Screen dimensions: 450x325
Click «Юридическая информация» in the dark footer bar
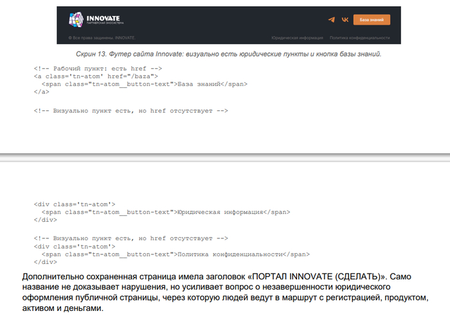297,38
